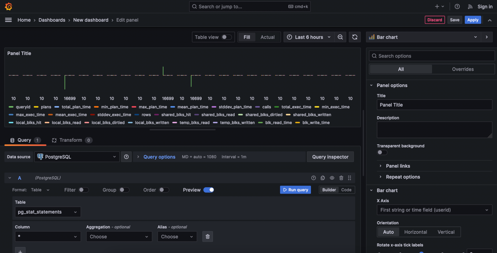Hide query A with the eye icon
This screenshot has height=253, width=497.
click(332, 178)
